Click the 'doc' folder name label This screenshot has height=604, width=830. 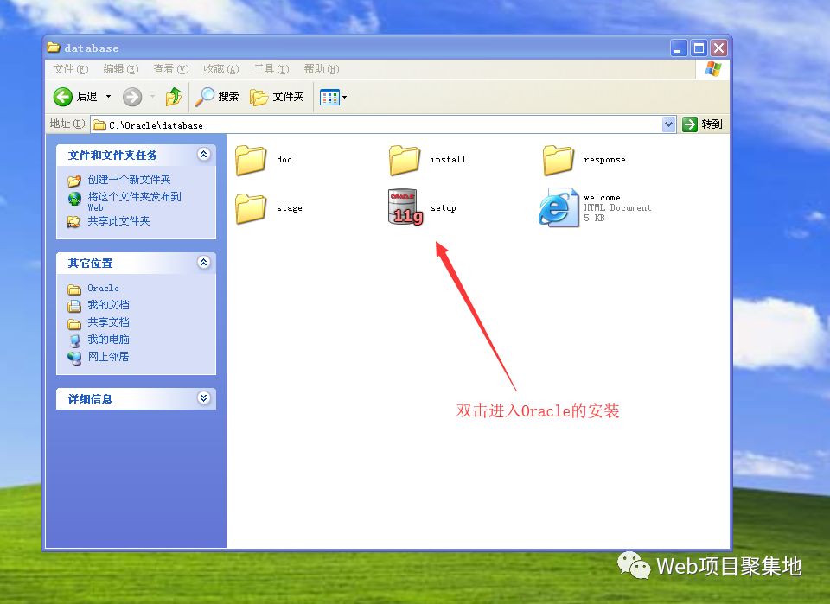(x=284, y=159)
